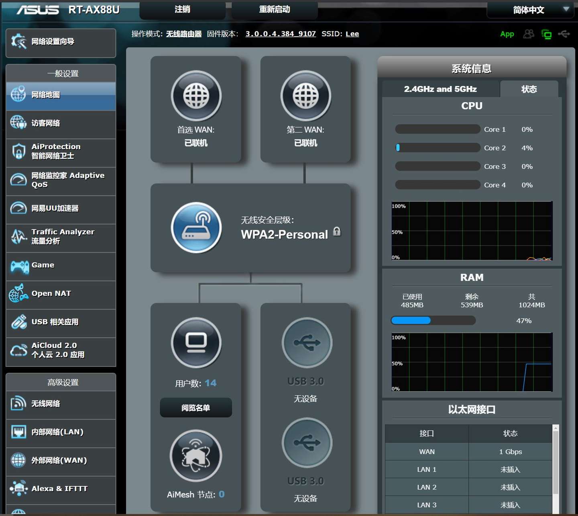Check the green network status icon
This screenshot has width=578, height=516.
[546, 34]
